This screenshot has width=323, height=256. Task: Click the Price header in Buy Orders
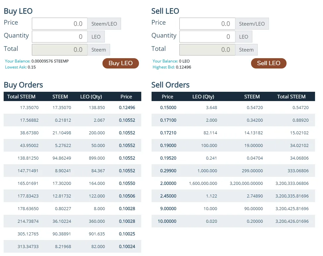coord(126,97)
